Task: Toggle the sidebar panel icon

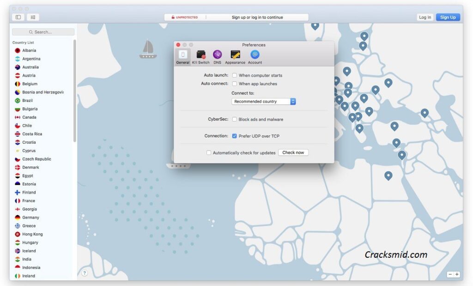Action: click(18, 17)
